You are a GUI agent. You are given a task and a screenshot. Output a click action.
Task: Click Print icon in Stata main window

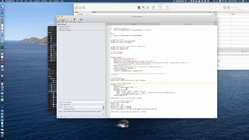coord(84,8)
